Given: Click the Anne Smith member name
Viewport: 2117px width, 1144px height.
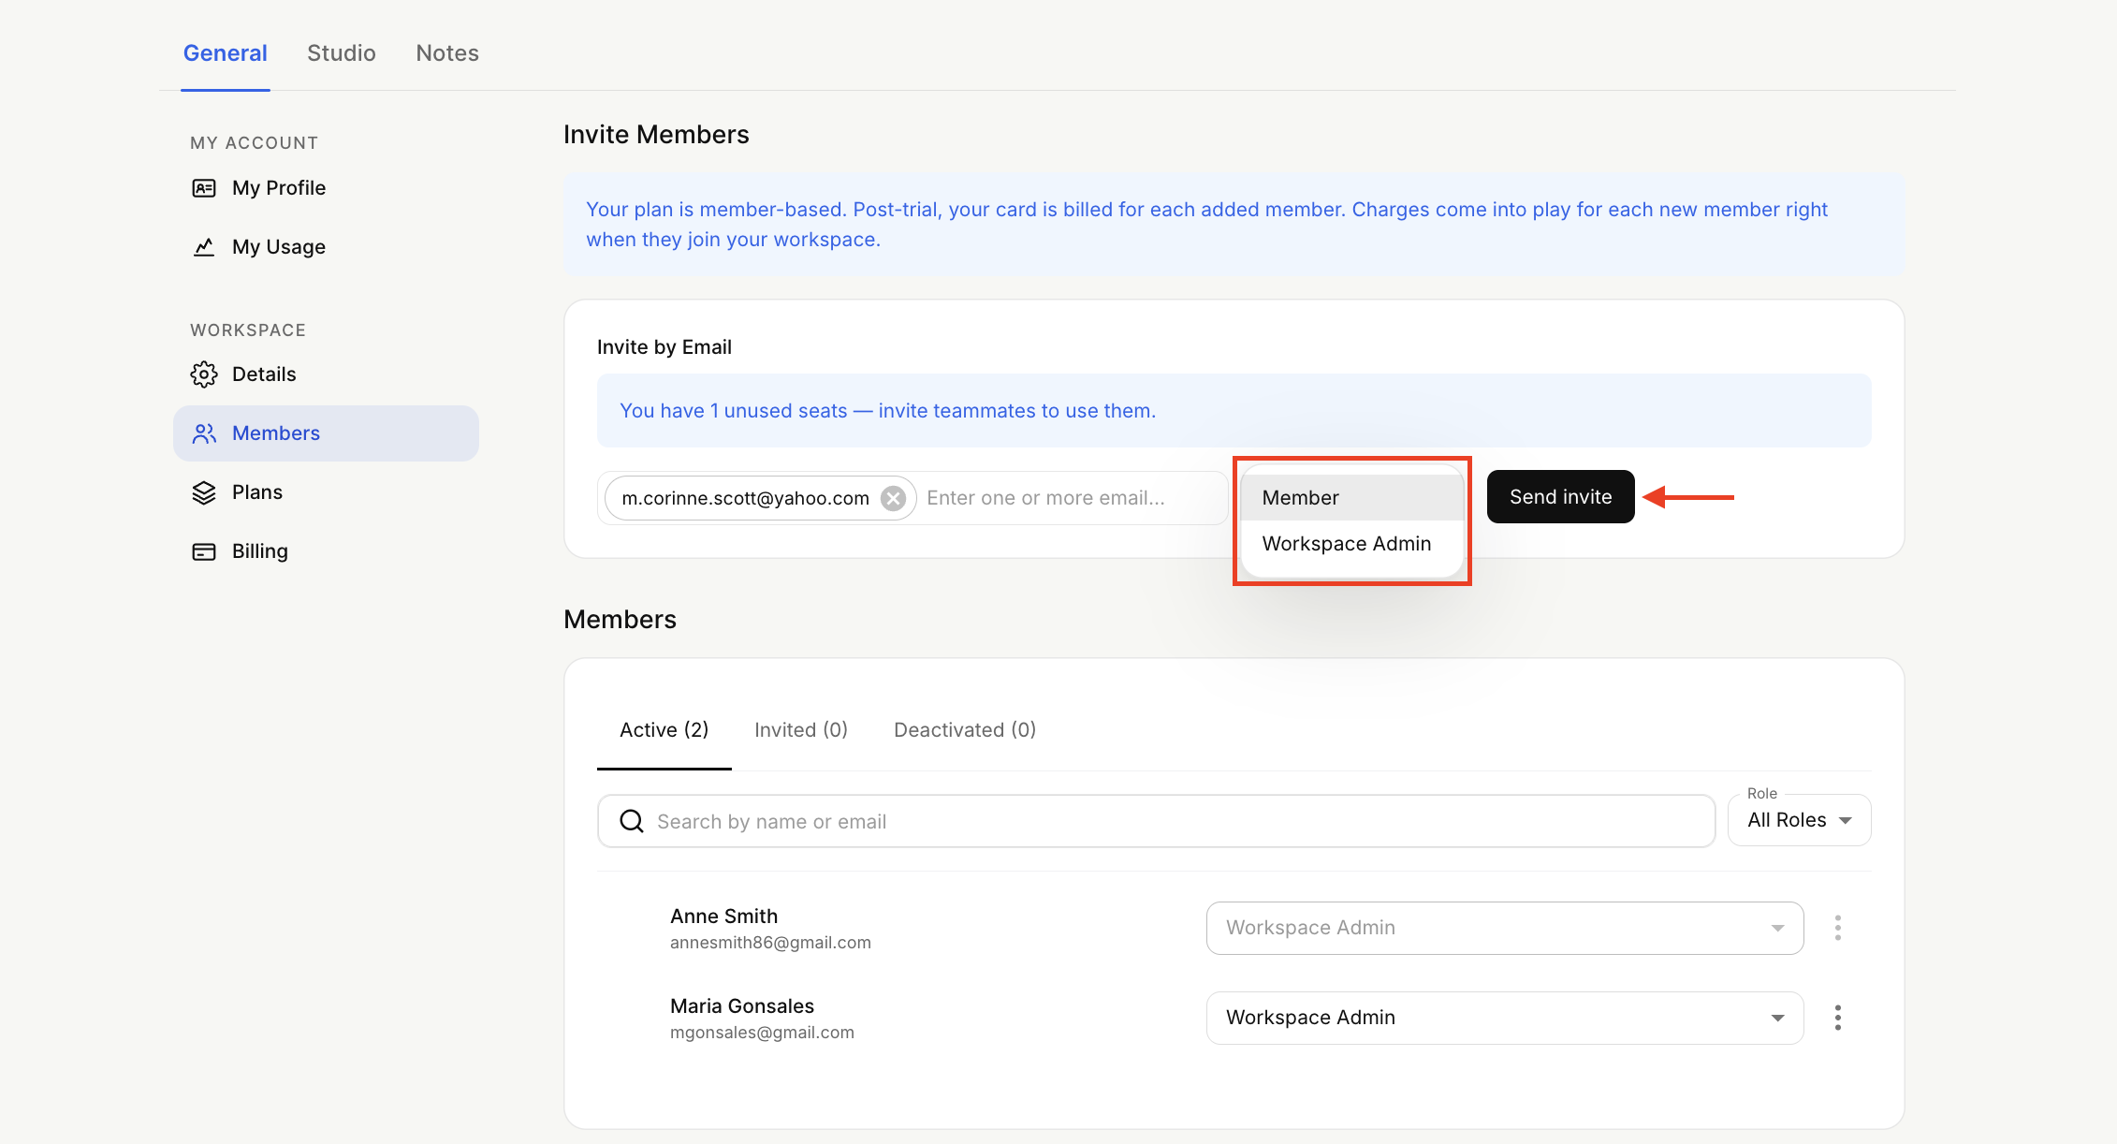Looking at the screenshot, I should (723, 917).
